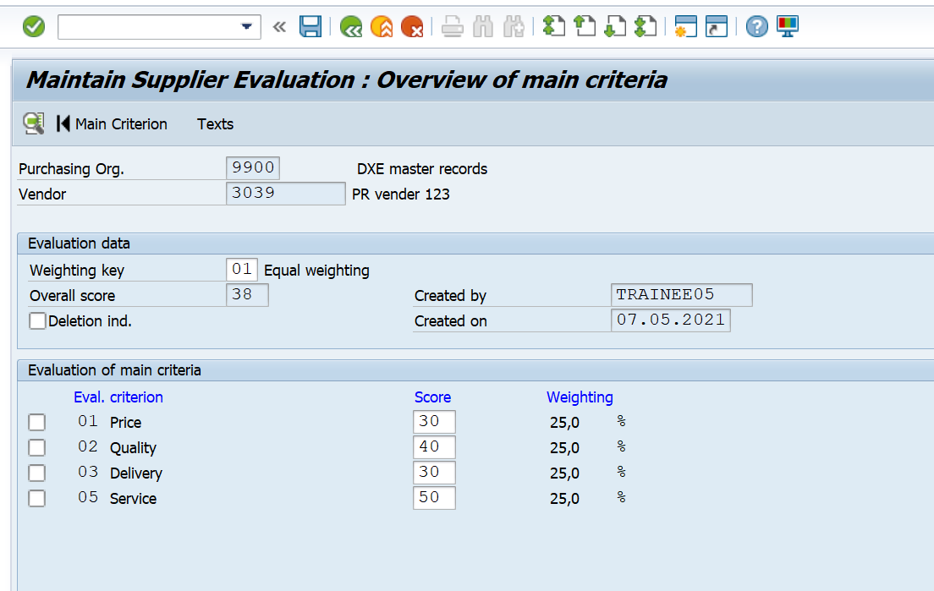Jump to First Page icon
Screen dimensions: 934x591
coord(553,27)
